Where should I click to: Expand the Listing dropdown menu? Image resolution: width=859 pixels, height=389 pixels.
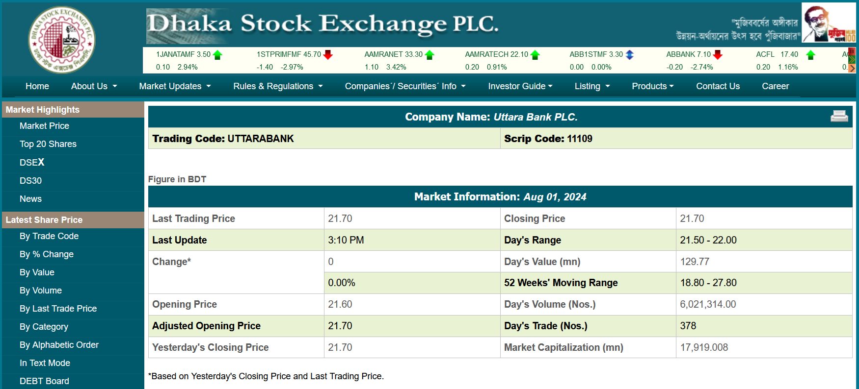click(x=592, y=86)
